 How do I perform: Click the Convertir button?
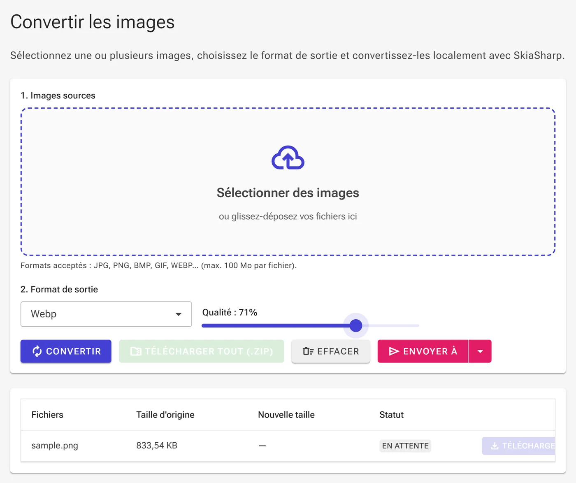tap(66, 351)
